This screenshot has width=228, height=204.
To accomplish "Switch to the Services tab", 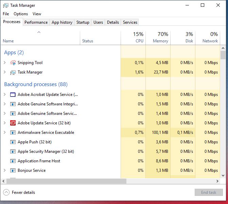I will (x=130, y=22).
